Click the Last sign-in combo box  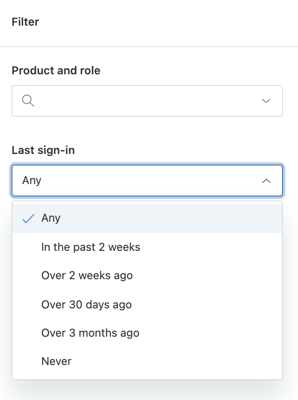coord(147,181)
